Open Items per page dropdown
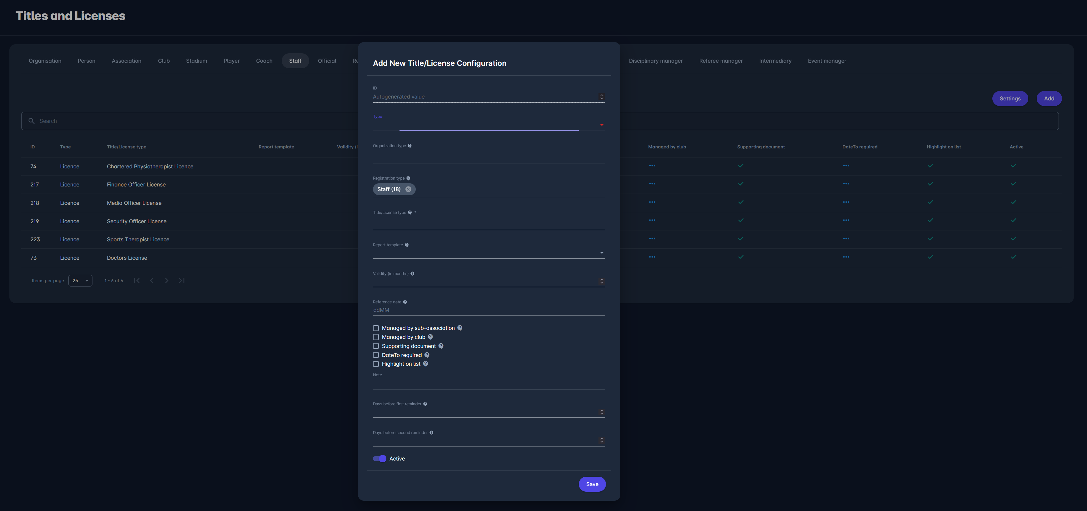 point(80,281)
